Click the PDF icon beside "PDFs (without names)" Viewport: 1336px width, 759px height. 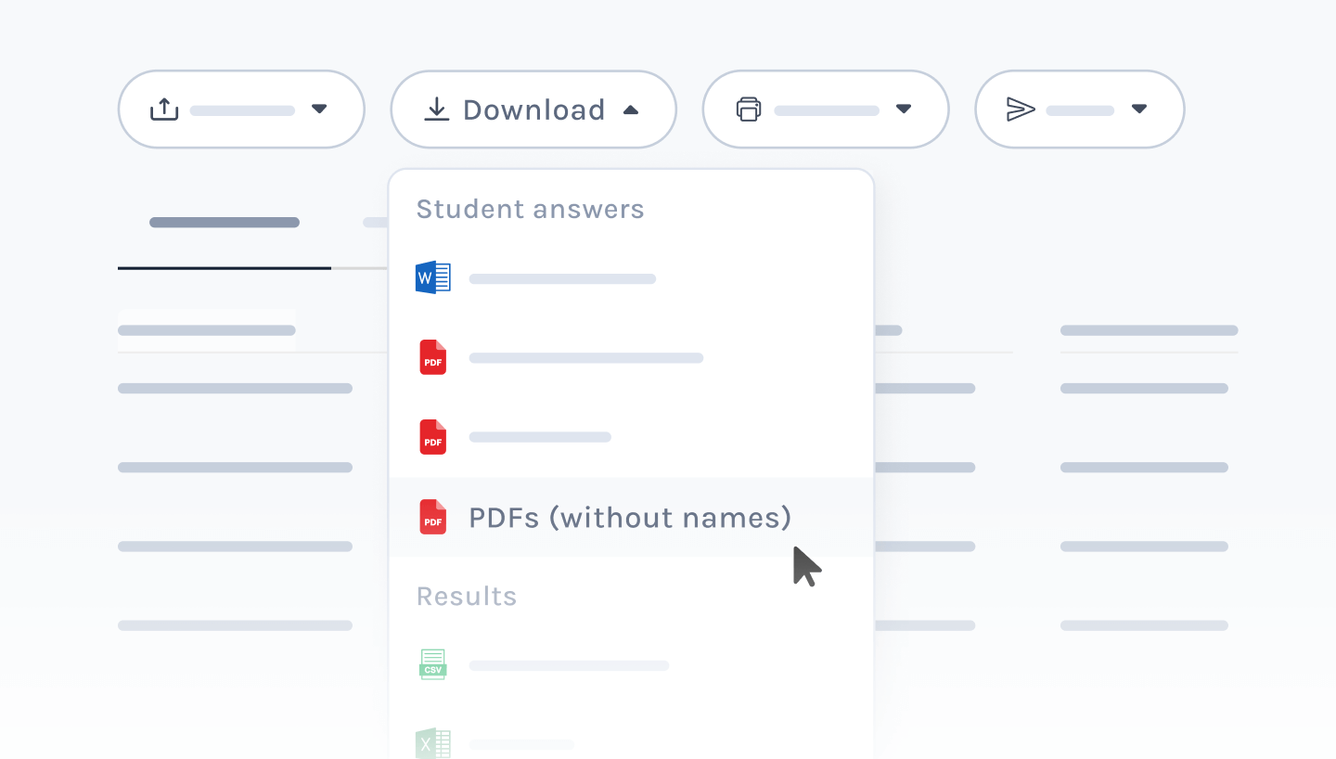(x=433, y=517)
